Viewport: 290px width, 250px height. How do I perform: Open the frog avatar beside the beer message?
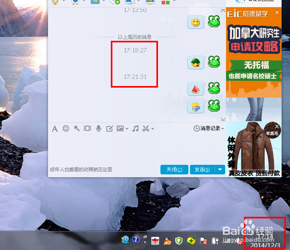point(214,106)
